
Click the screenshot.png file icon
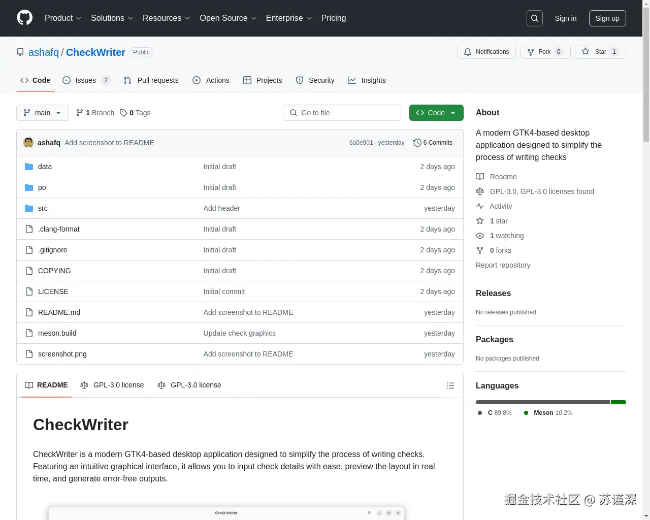click(x=29, y=354)
